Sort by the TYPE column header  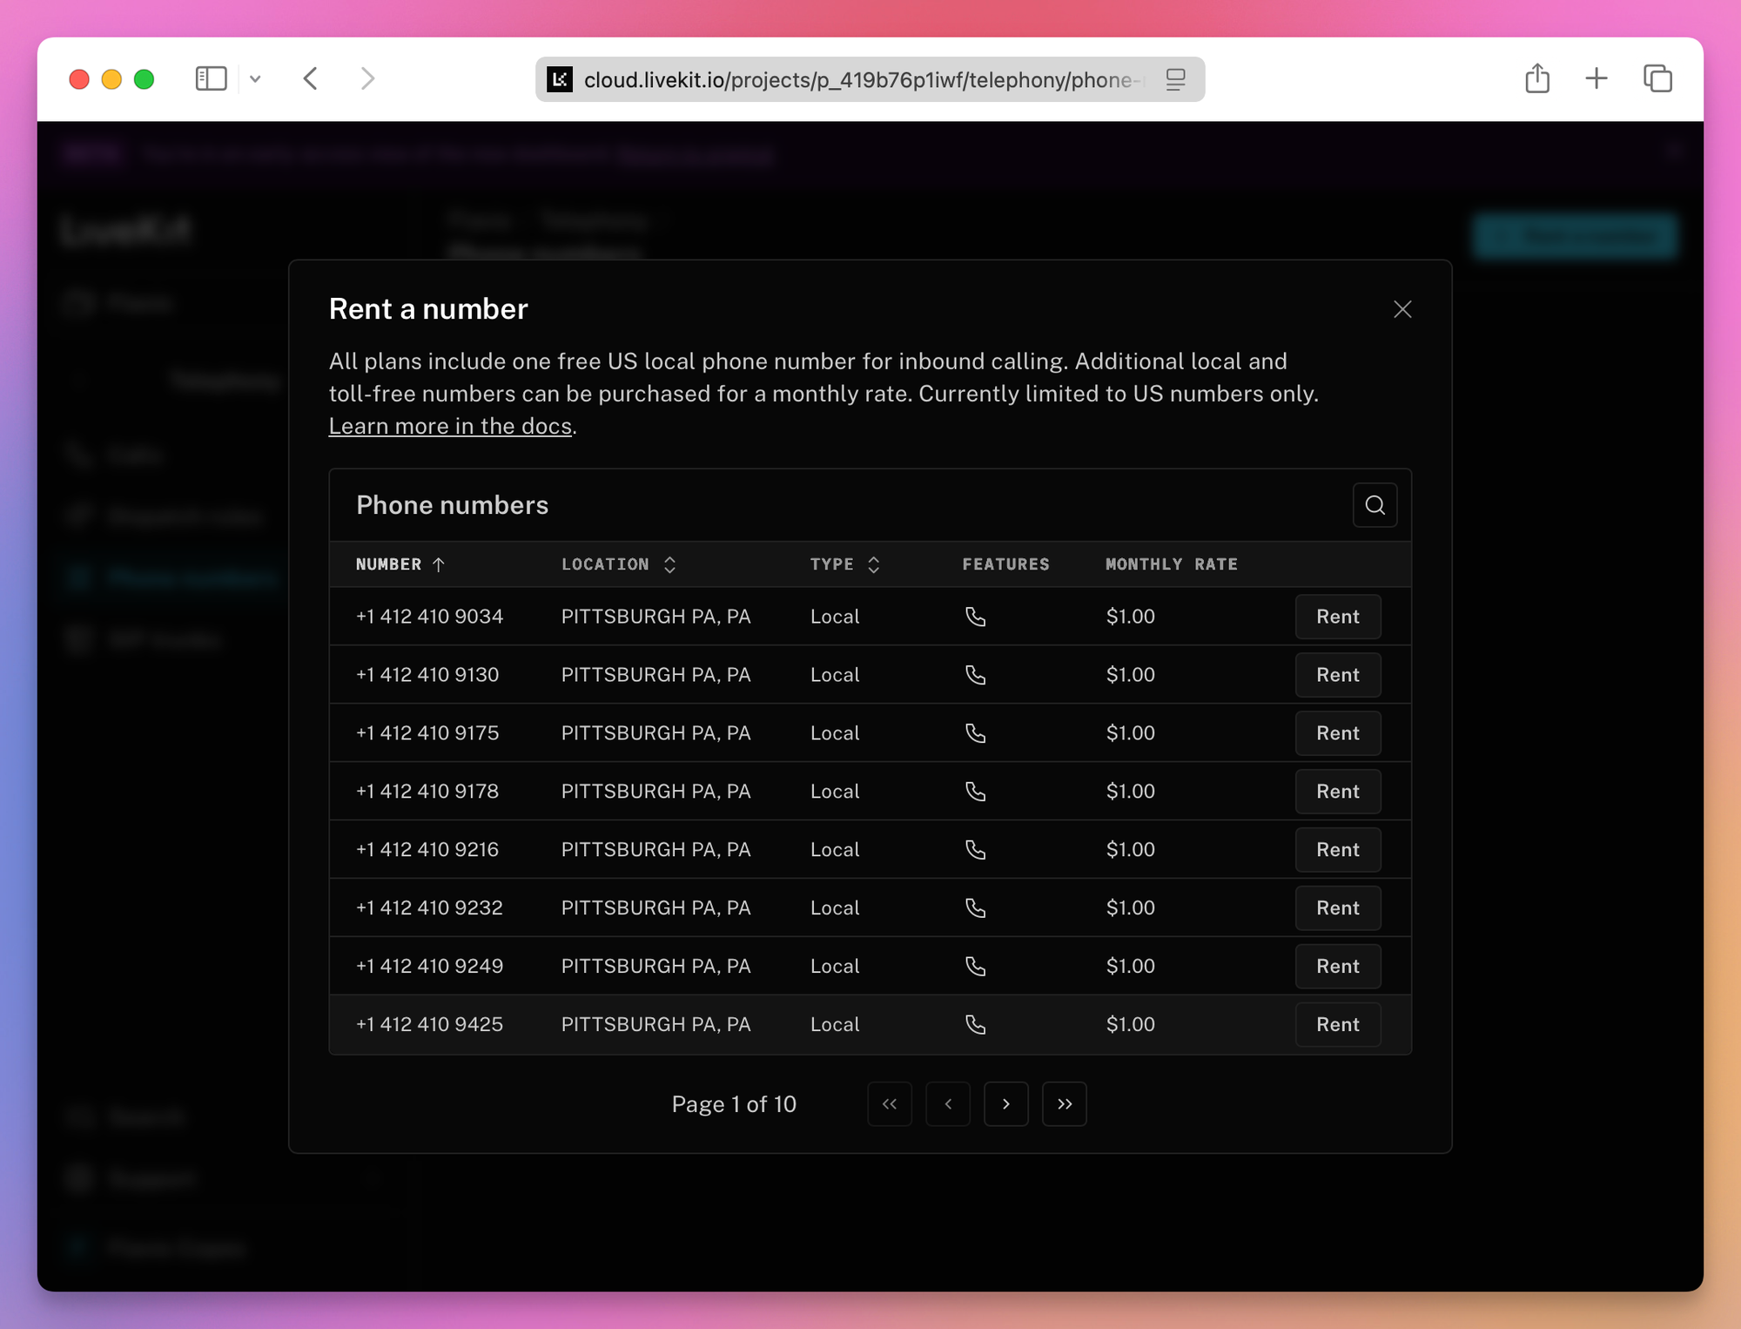coord(844,564)
